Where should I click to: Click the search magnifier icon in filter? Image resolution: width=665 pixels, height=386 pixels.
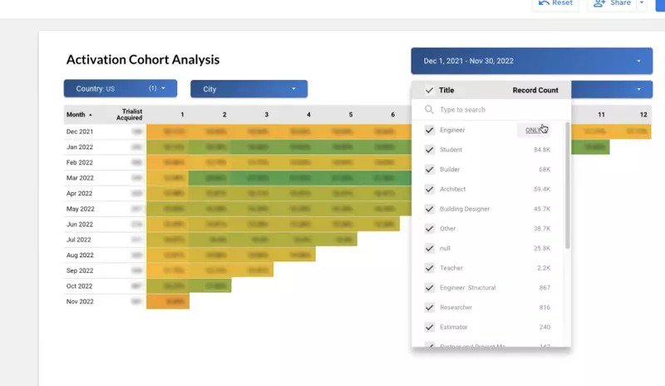pos(429,110)
